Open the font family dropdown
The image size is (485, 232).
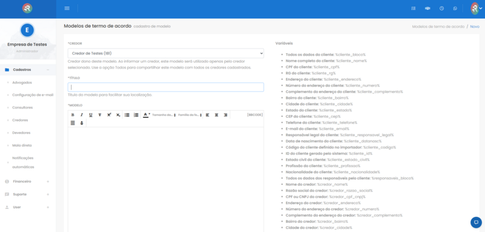(x=190, y=115)
